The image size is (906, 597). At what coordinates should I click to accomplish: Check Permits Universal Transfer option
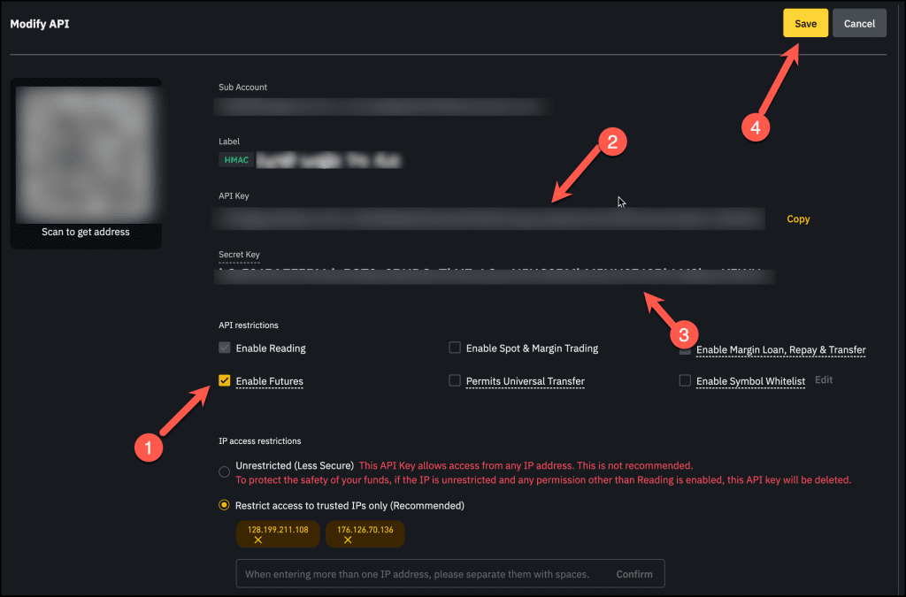point(455,381)
